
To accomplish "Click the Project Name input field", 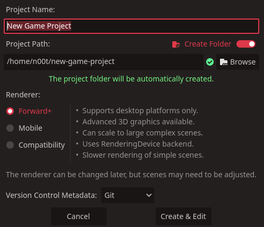I will [131, 26].
